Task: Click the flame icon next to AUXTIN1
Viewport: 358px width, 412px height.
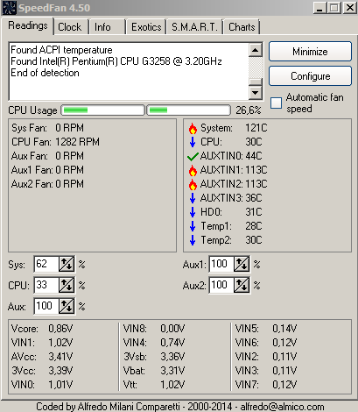Action: click(x=193, y=170)
